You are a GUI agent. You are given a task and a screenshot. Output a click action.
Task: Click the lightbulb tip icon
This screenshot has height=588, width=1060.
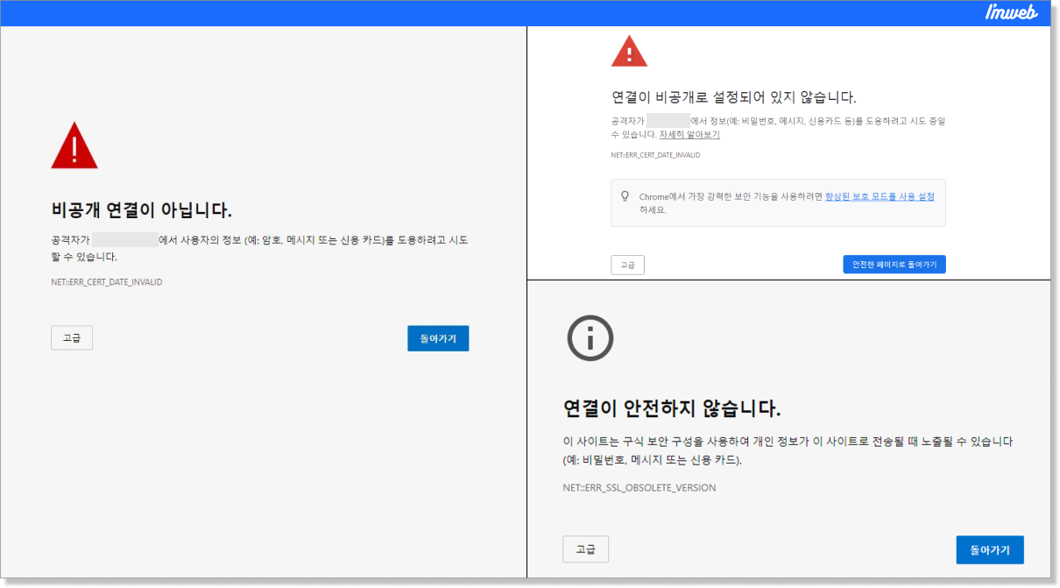(x=625, y=196)
